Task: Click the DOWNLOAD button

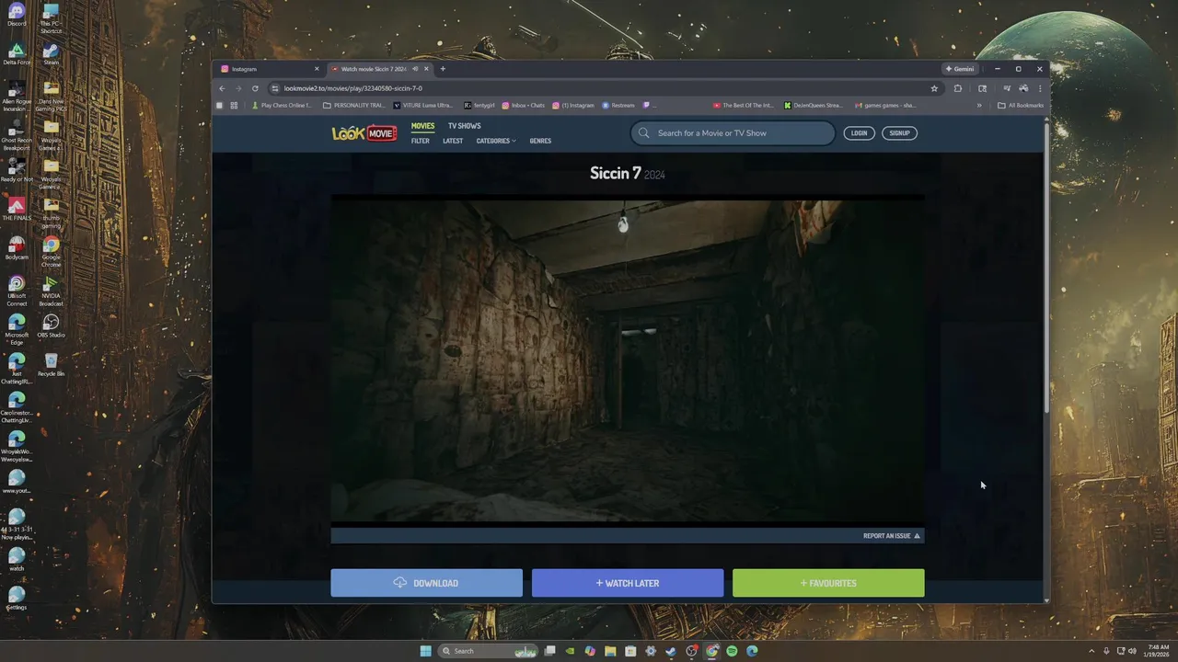Action: coord(427,583)
